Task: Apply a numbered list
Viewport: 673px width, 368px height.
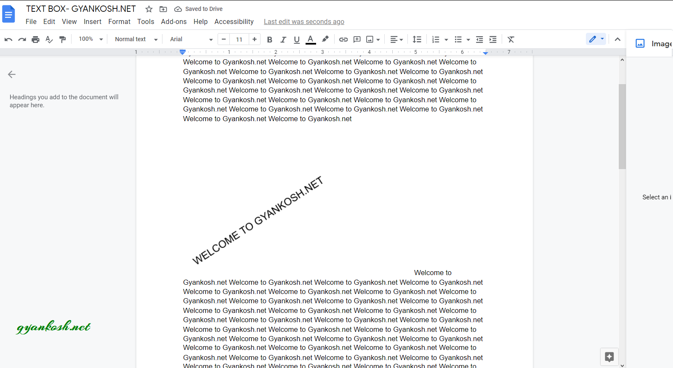Action: [x=436, y=40]
